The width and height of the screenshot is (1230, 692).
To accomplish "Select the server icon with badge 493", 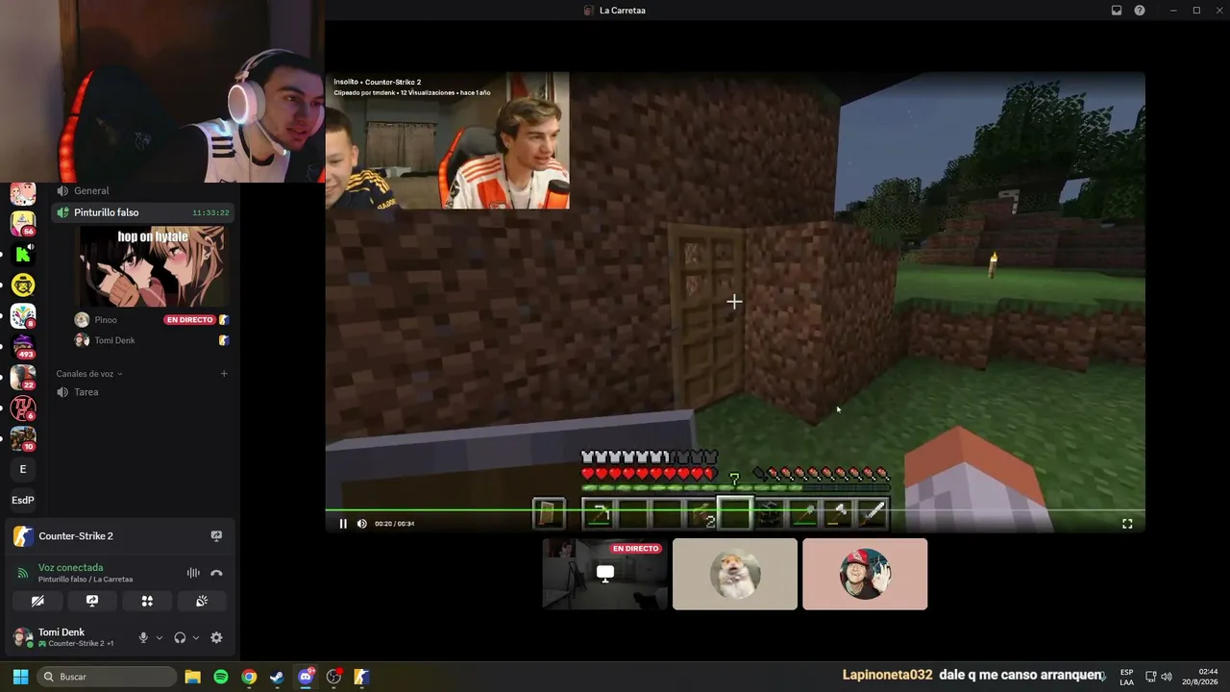I will (23, 347).
